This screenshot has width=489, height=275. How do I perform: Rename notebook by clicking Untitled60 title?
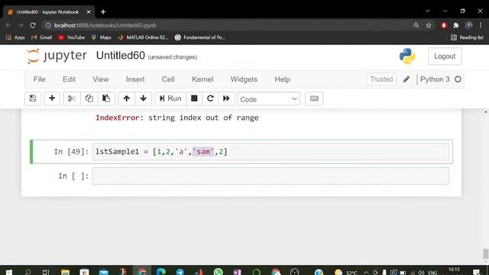121,56
